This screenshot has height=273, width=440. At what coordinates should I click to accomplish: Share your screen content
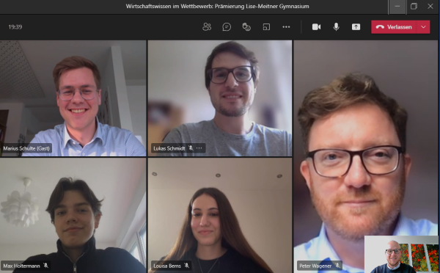pos(356,27)
